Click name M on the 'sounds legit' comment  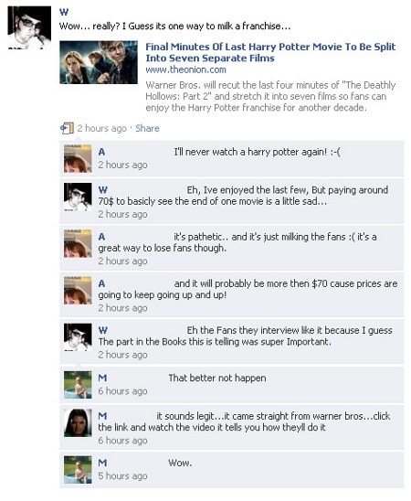pyautogui.click(x=102, y=416)
